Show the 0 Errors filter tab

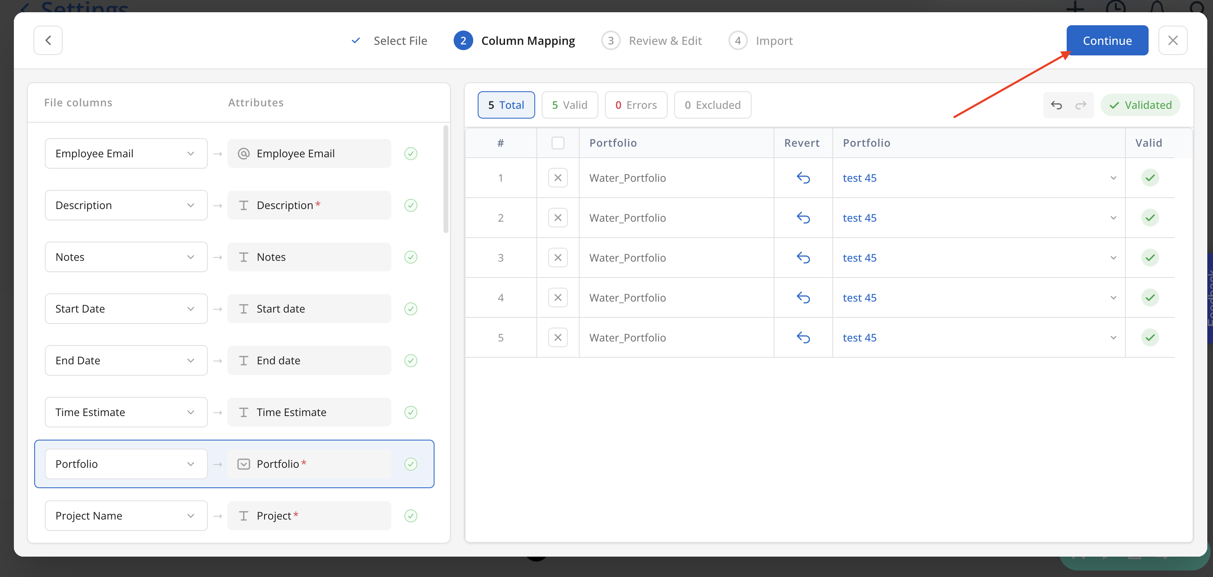click(636, 105)
